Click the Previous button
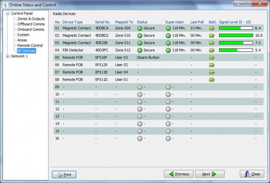270x183 pixels. click(x=179, y=174)
